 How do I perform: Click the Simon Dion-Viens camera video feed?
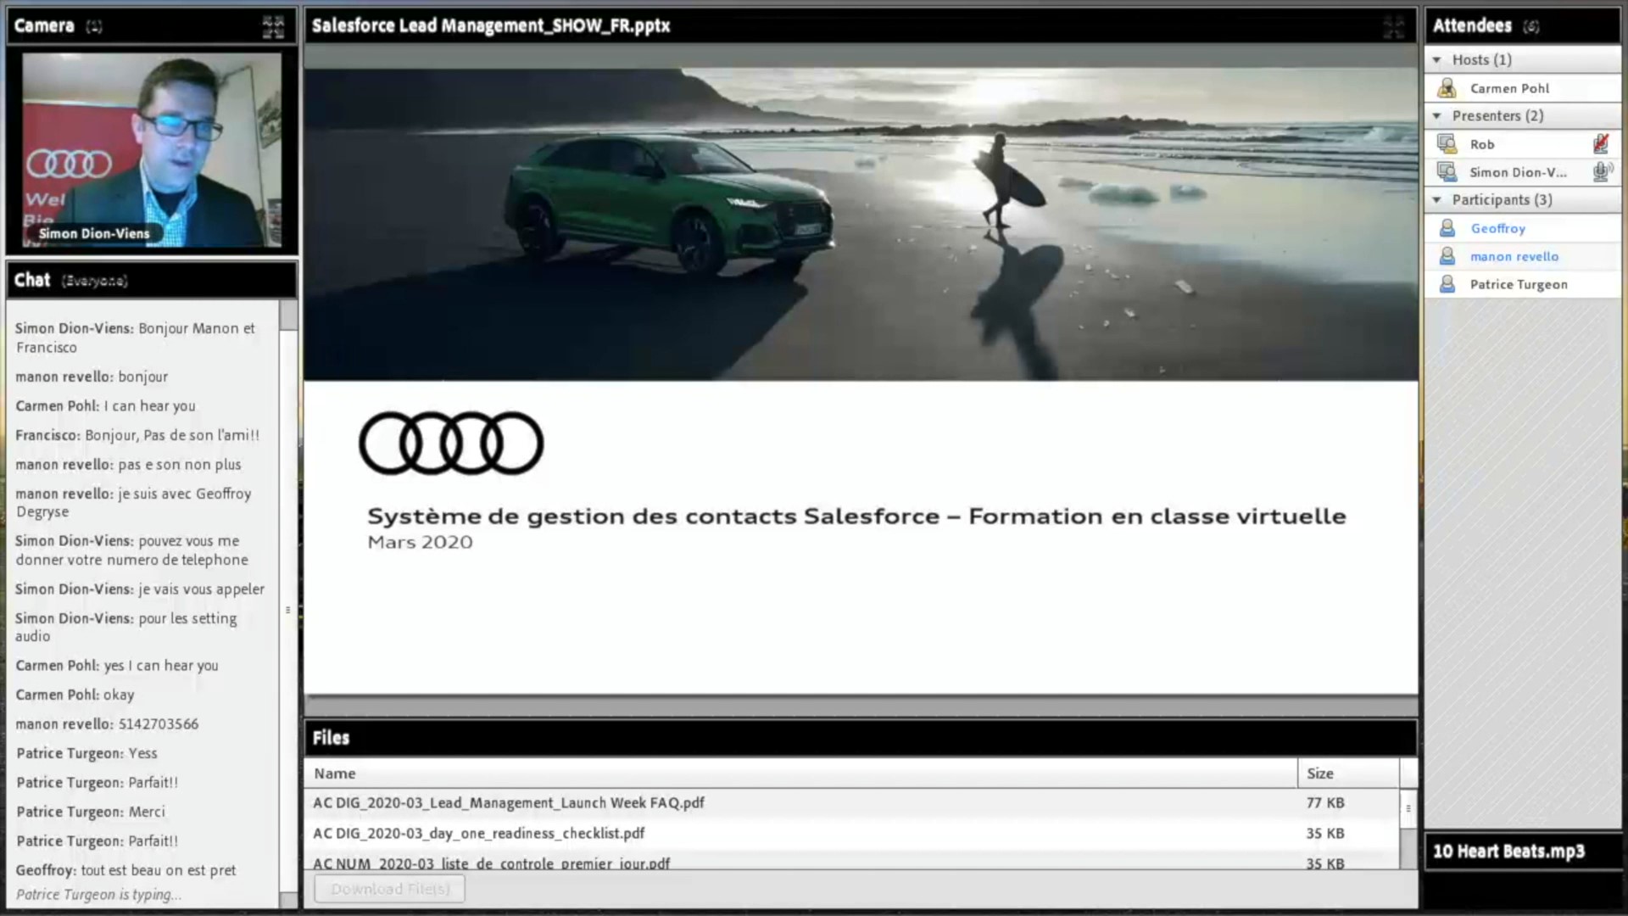click(x=152, y=150)
